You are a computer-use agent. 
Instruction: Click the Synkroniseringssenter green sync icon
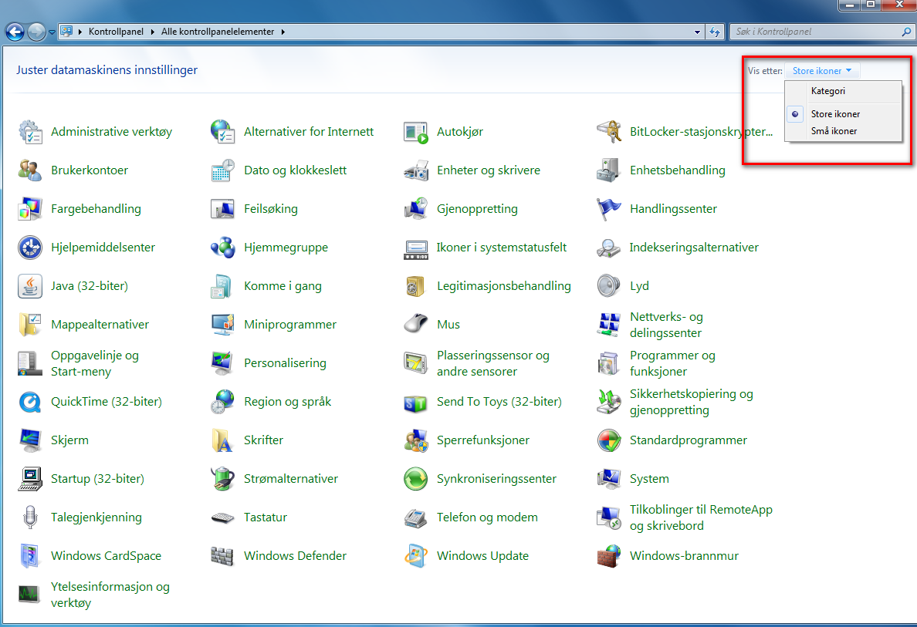pos(416,479)
